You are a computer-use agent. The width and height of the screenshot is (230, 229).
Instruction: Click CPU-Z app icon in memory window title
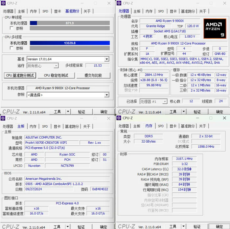tap(119, 118)
